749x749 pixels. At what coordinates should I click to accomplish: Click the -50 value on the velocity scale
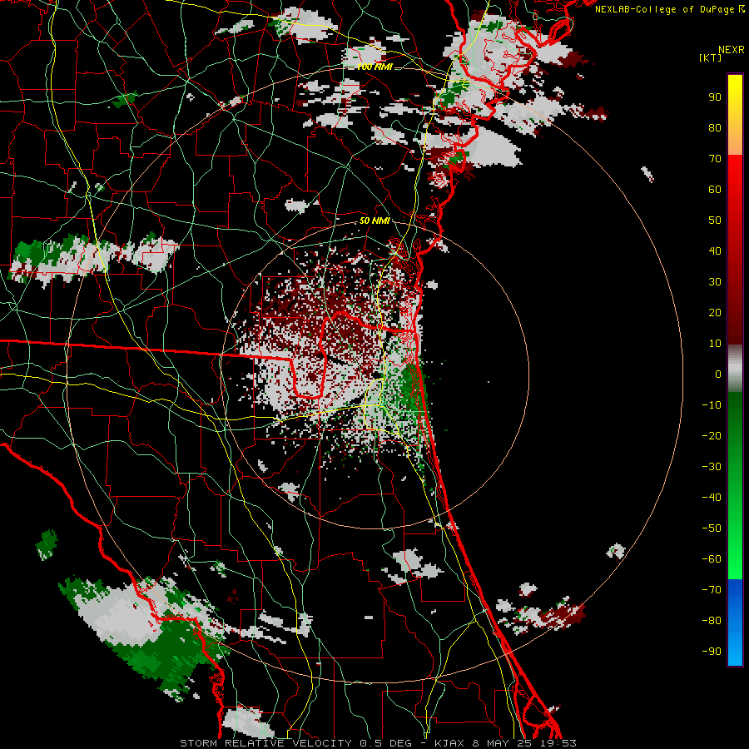tap(712, 528)
